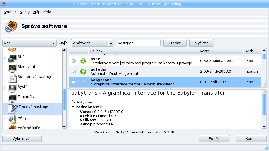Open the Volby menu

(25, 12)
